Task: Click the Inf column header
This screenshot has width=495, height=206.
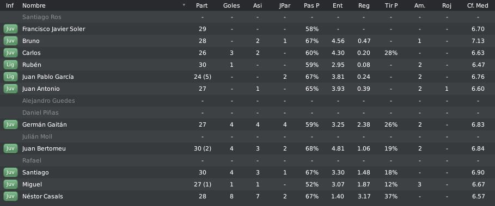Action: (x=10, y=5)
